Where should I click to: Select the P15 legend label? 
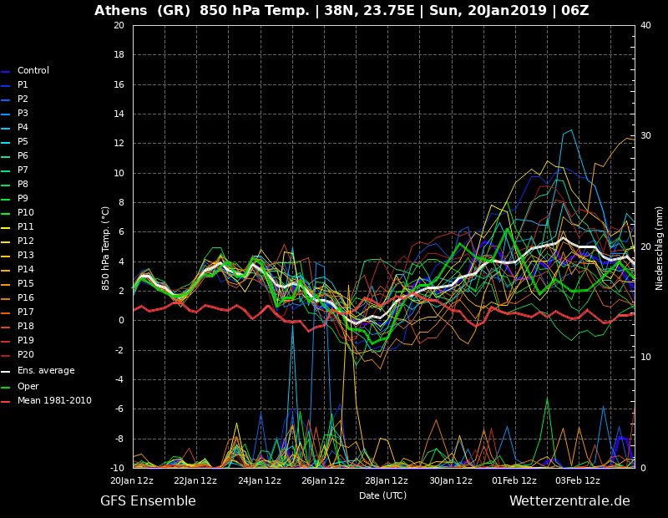[26, 283]
